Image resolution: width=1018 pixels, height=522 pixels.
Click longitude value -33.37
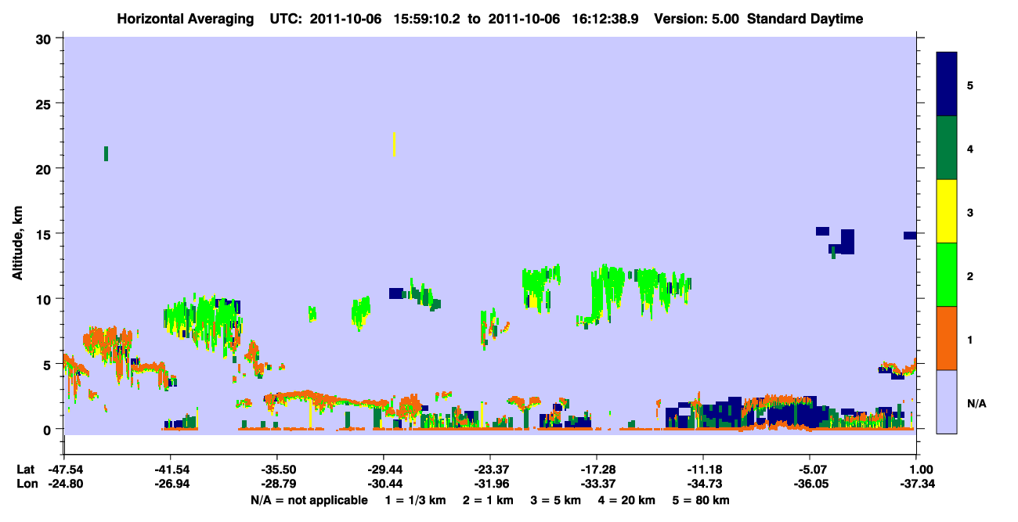597,484
